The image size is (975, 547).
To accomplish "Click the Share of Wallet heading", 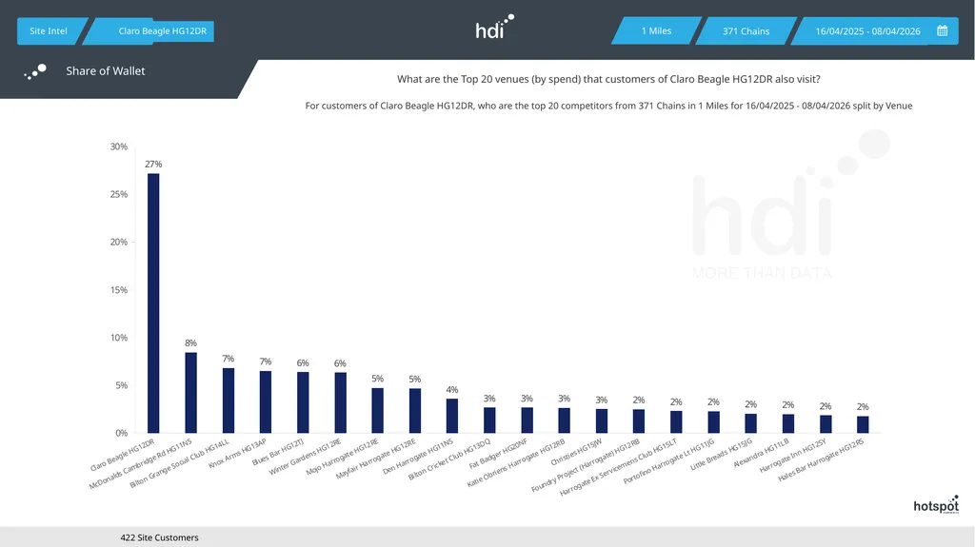I will [x=106, y=70].
